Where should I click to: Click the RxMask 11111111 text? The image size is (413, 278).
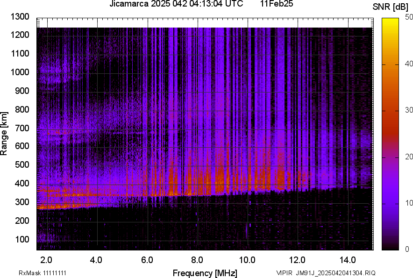click(x=36, y=273)
